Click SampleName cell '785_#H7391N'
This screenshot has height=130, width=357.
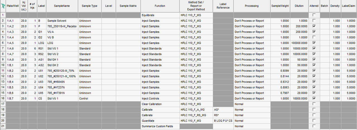click(x=62, y=93)
